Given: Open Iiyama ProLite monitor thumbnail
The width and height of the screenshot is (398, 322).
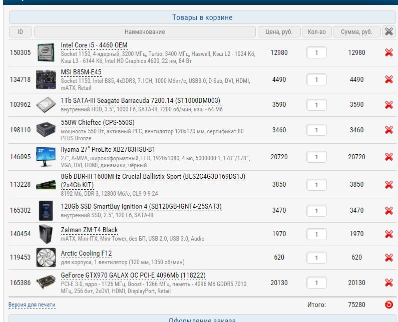Looking at the screenshot, I should click(46, 156).
